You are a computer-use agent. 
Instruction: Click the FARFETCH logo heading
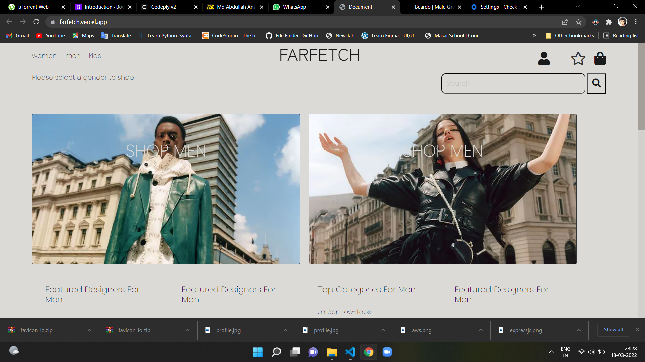[x=319, y=55]
